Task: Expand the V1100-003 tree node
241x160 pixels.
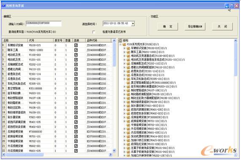Action: (125, 56)
